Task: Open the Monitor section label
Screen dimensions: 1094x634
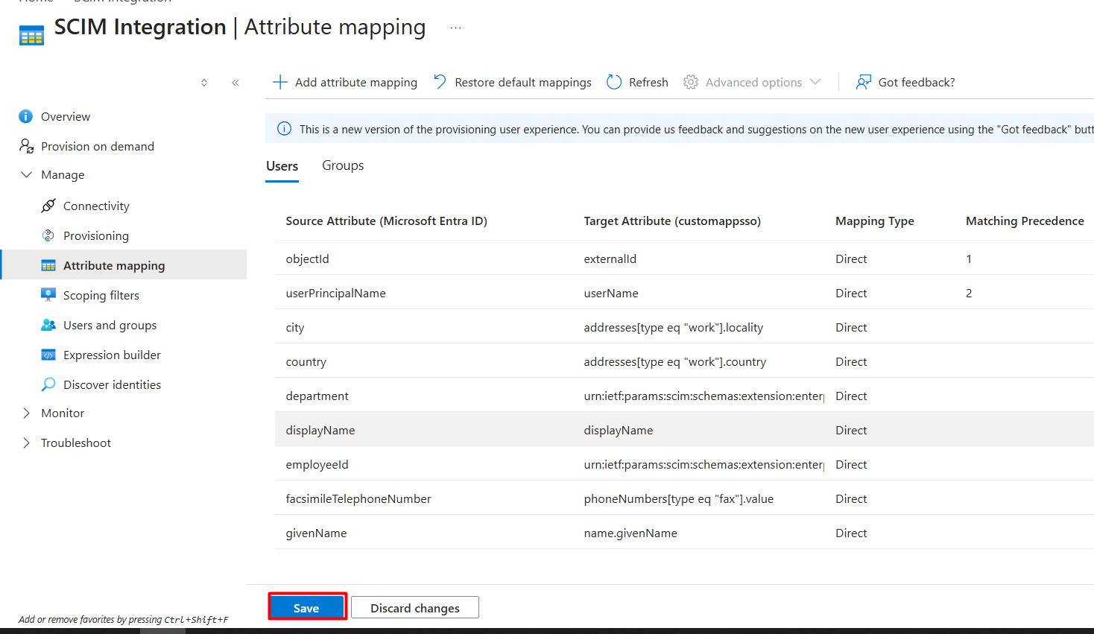Action: click(x=63, y=413)
